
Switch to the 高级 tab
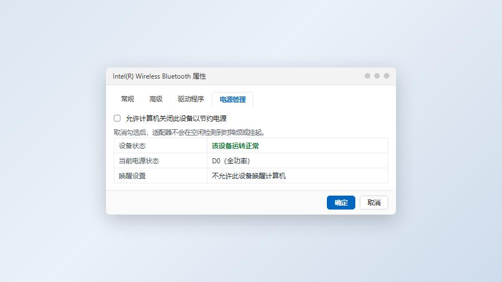point(156,99)
